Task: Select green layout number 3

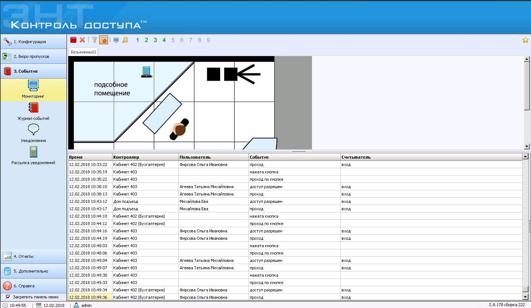Action: point(155,40)
